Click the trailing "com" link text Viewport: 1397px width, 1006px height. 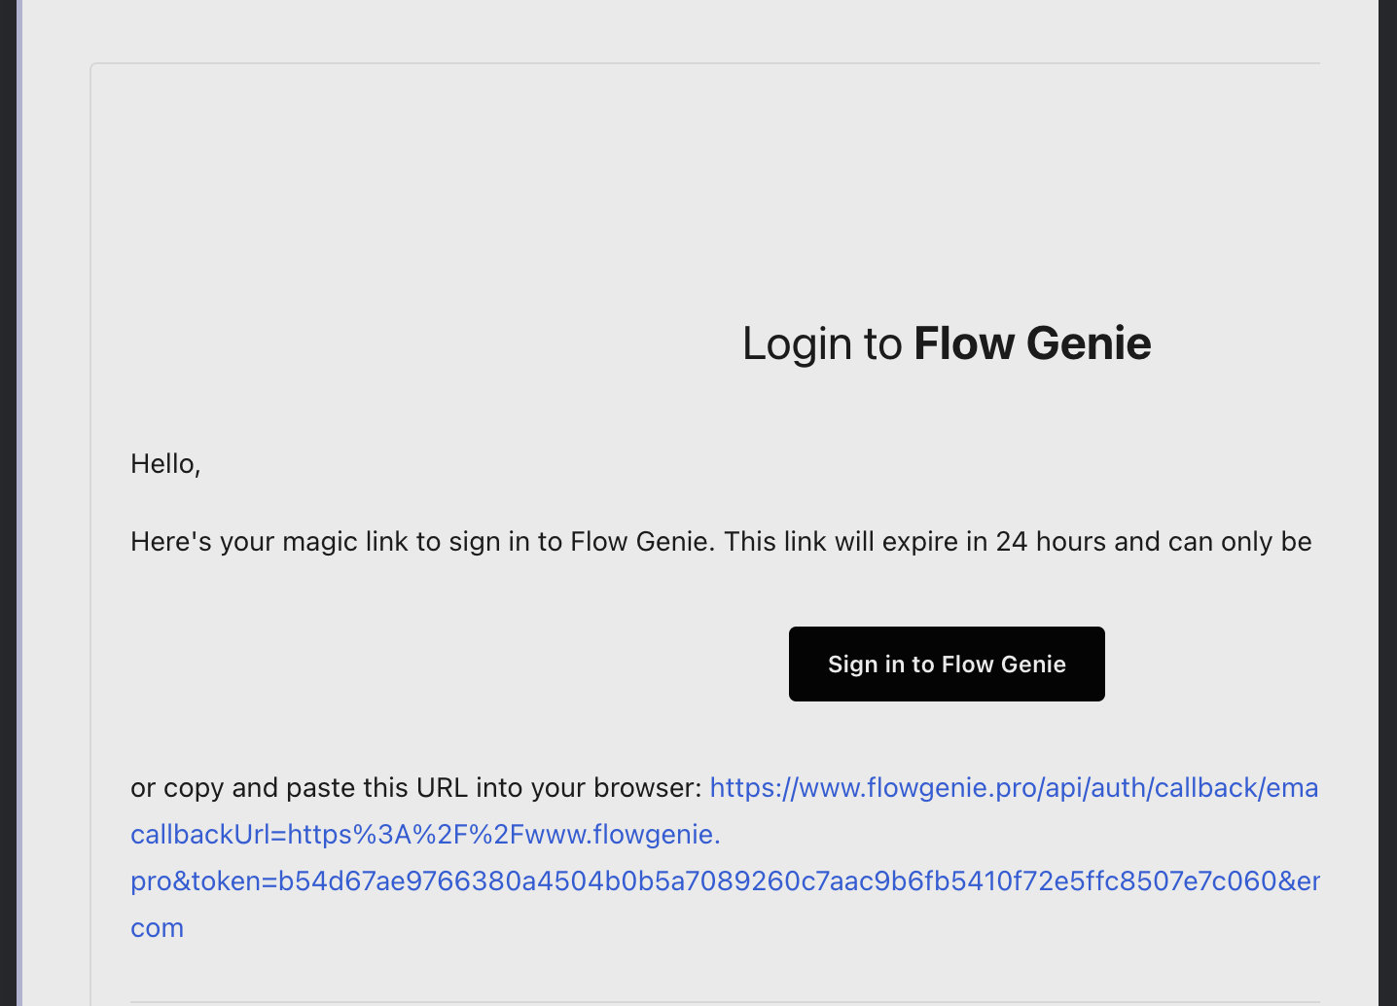pos(157,927)
